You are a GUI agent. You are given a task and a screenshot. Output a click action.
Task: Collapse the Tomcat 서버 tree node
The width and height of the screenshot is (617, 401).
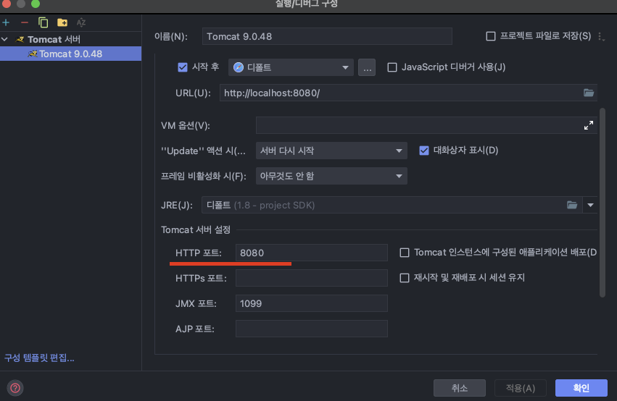[5, 39]
